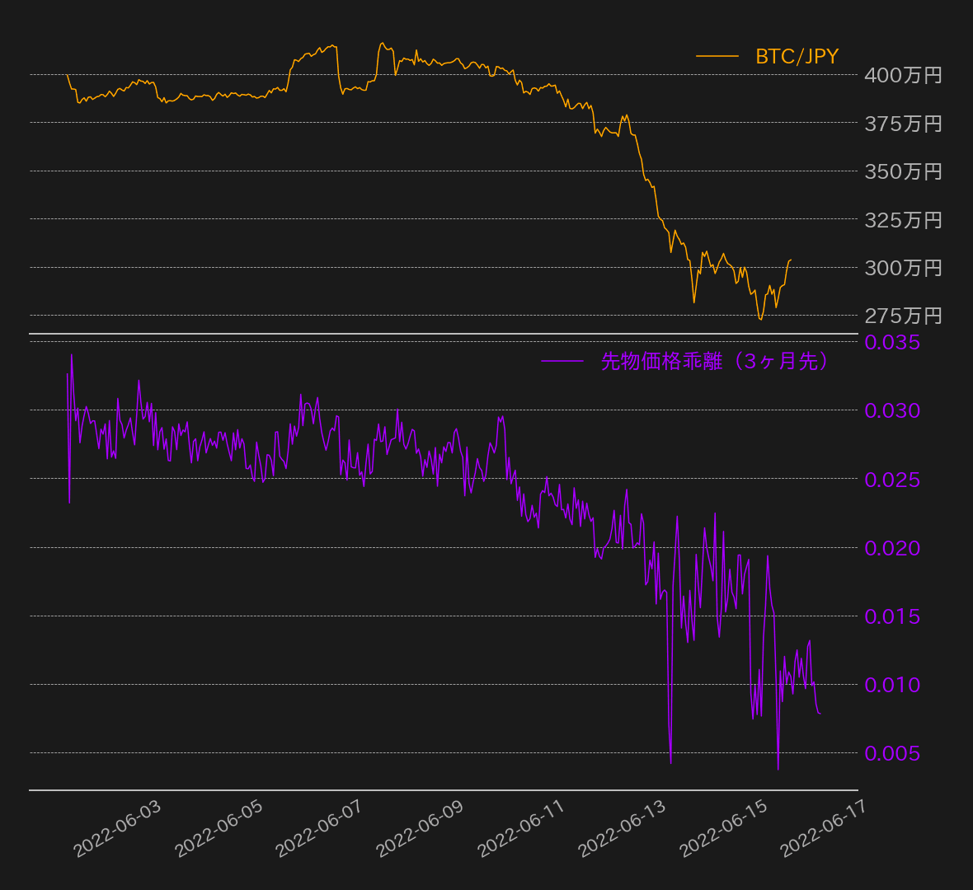The image size is (973, 890).
Task: Click the 2022-06-11 date label
Action: coord(521,829)
